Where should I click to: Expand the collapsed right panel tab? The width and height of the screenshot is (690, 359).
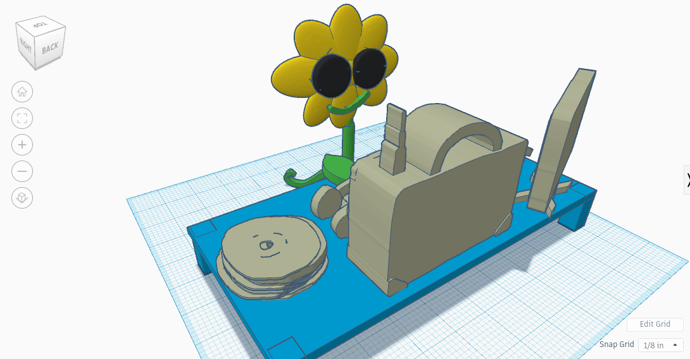[x=687, y=179]
